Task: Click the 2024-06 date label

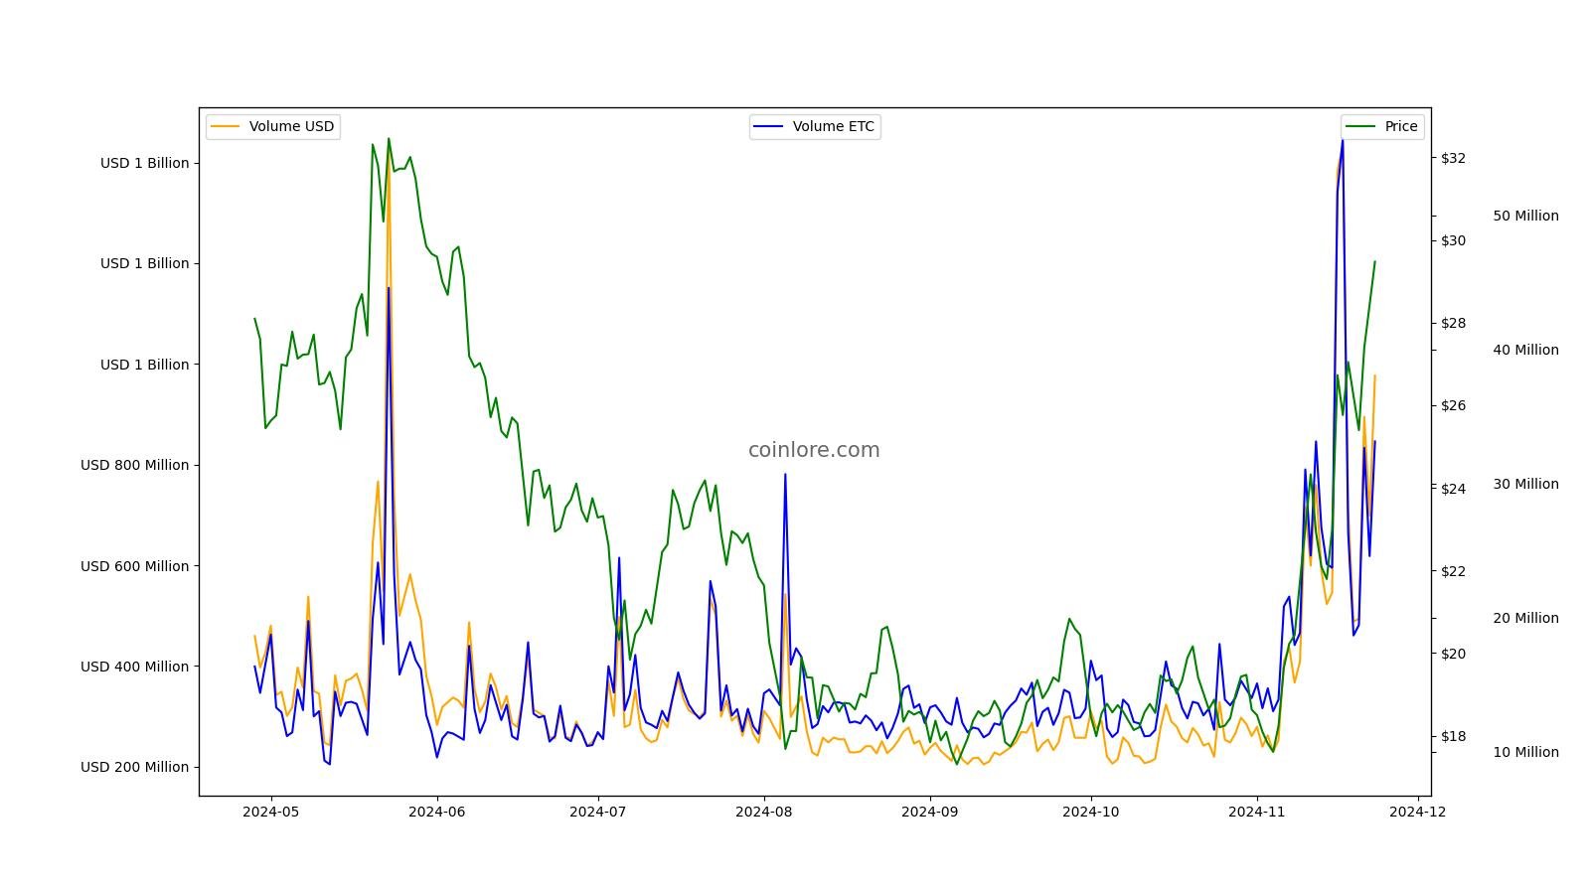Action: [437, 812]
